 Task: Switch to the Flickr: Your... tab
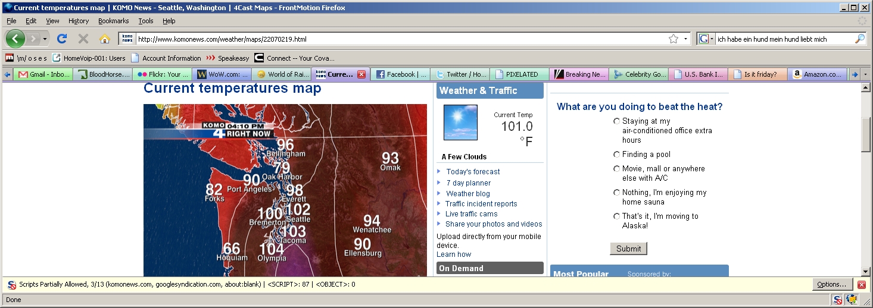point(163,74)
